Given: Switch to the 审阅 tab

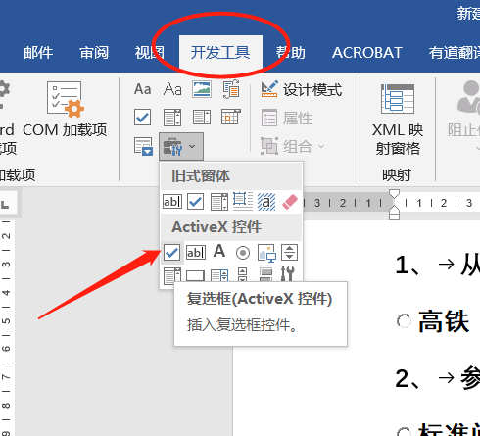Looking at the screenshot, I should click(x=94, y=53).
